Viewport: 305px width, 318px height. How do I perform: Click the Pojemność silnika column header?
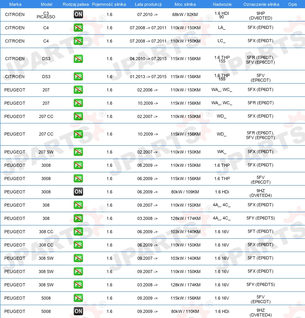coord(109,4)
